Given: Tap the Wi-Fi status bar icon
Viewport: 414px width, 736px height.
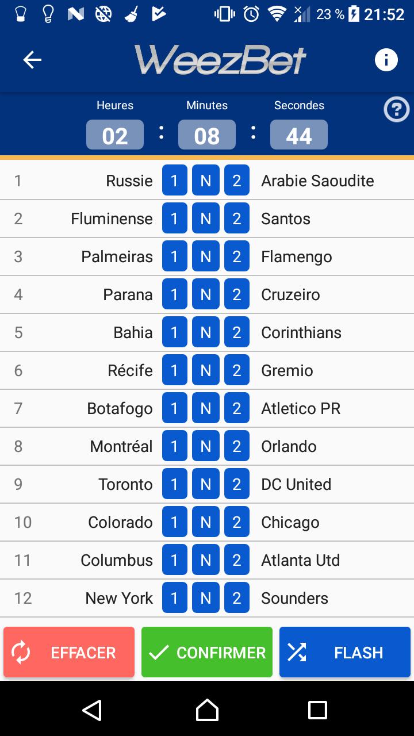Looking at the screenshot, I should [x=277, y=14].
